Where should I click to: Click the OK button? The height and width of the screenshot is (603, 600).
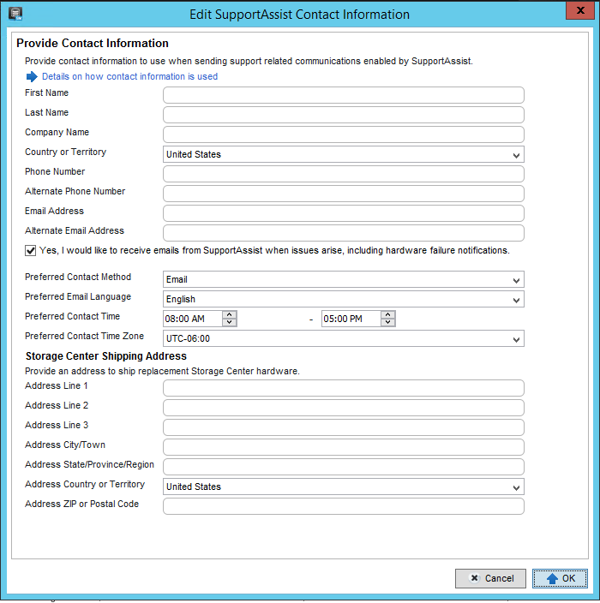pyautogui.click(x=560, y=578)
